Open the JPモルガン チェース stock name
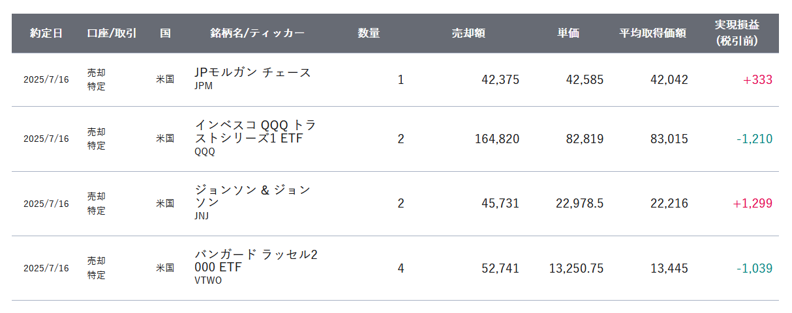Image resolution: width=792 pixels, height=313 pixels. pos(253,72)
